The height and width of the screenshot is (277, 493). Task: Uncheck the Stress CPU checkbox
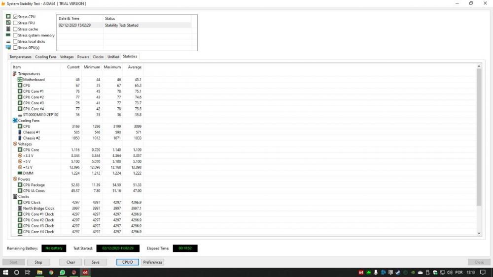[x=15, y=17]
